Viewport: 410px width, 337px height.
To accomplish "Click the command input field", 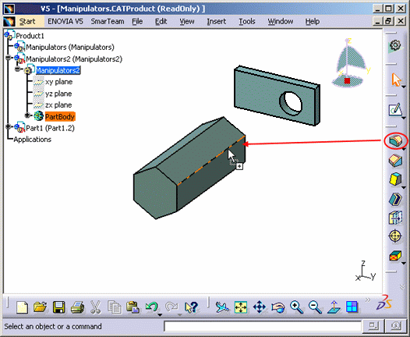I will [x=262, y=326].
